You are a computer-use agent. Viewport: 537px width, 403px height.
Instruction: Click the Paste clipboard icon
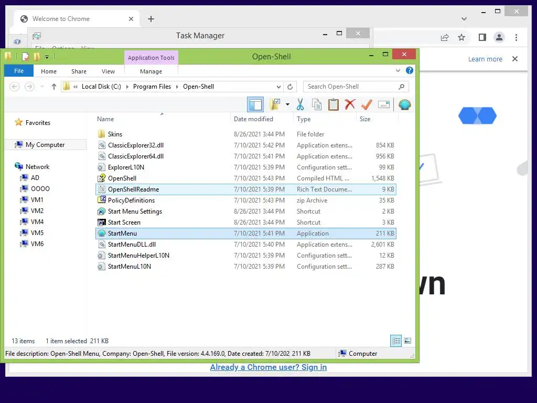(x=333, y=104)
